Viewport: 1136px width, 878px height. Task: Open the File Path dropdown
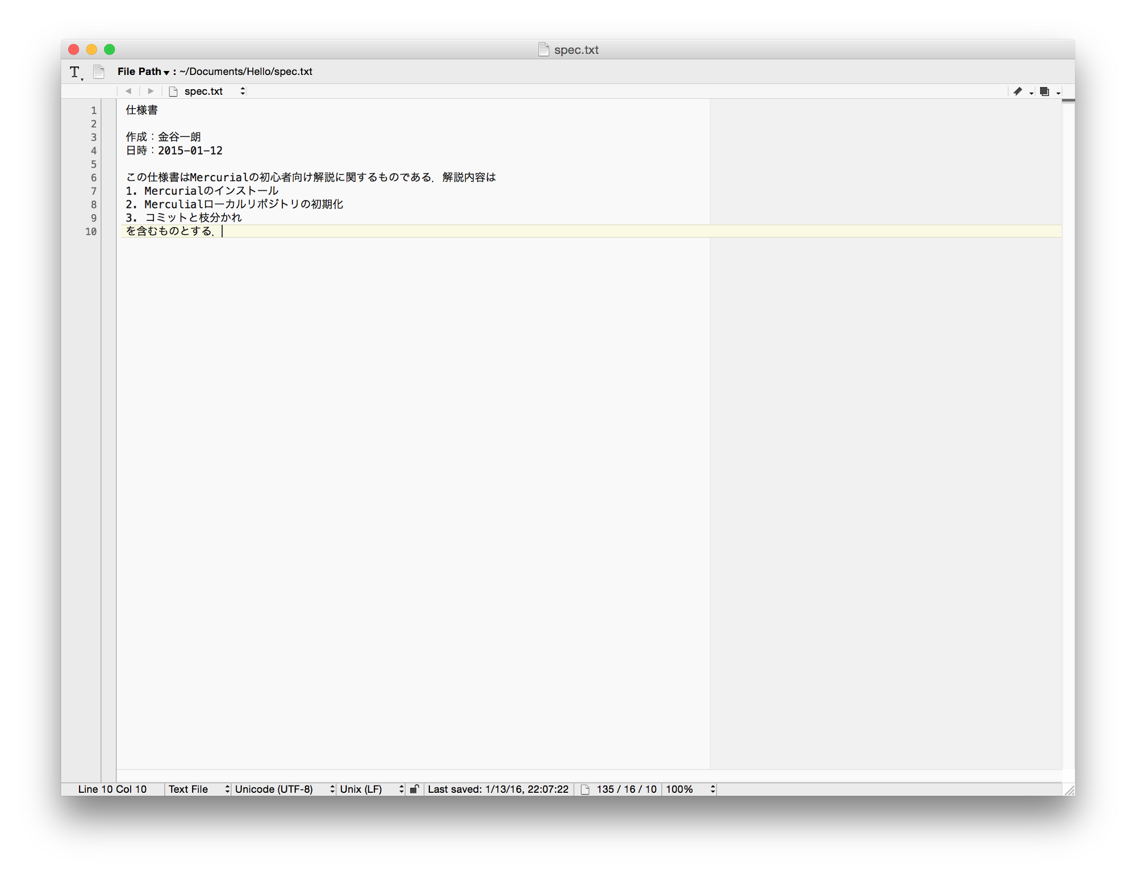click(167, 72)
